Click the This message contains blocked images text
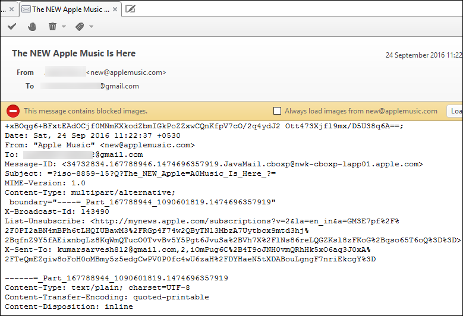The image size is (463, 316). click(x=86, y=111)
